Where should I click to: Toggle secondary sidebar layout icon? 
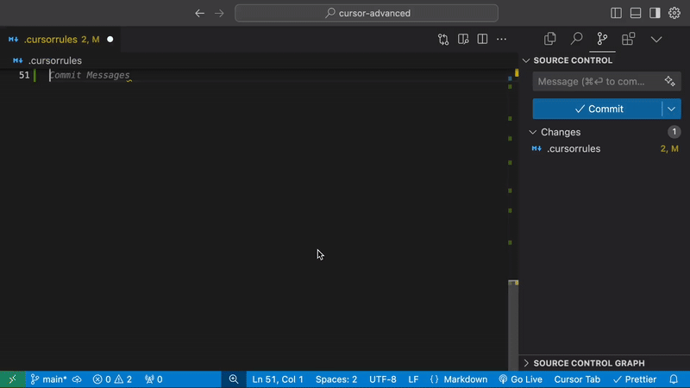pyautogui.click(x=655, y=13)
